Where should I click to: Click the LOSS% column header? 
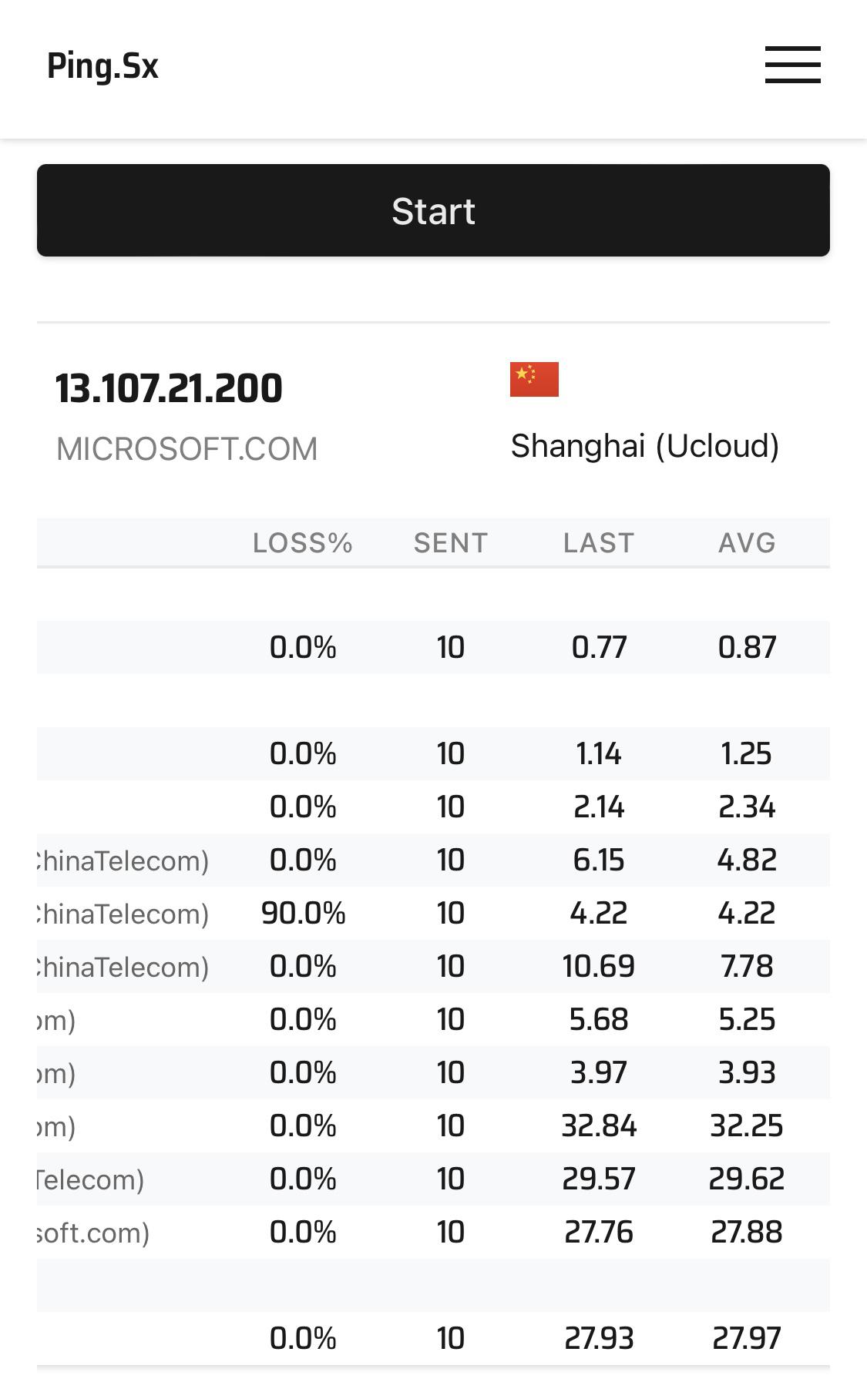pos(303,543)
